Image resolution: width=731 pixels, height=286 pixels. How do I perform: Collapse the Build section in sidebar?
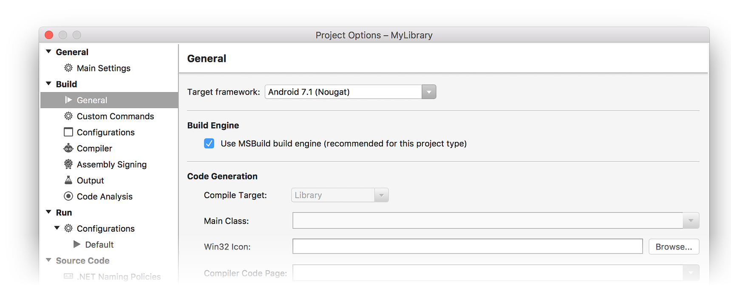(48, 84)
